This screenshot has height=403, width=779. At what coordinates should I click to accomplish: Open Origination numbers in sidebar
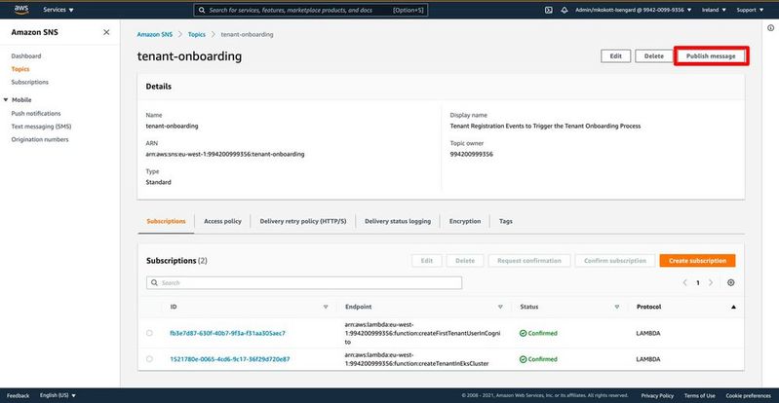[40, 139]
